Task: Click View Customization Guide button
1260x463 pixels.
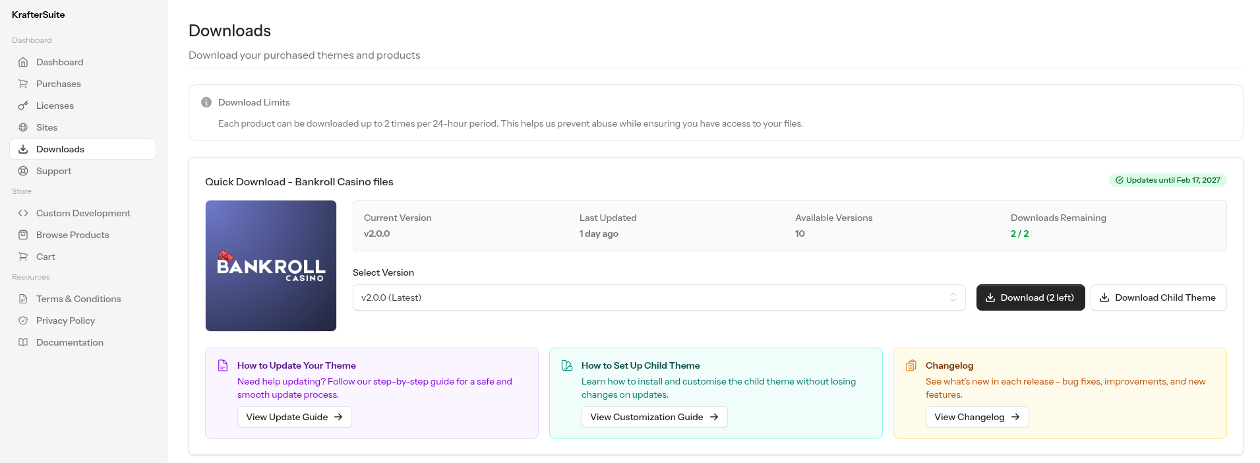Action: point(654,417)
